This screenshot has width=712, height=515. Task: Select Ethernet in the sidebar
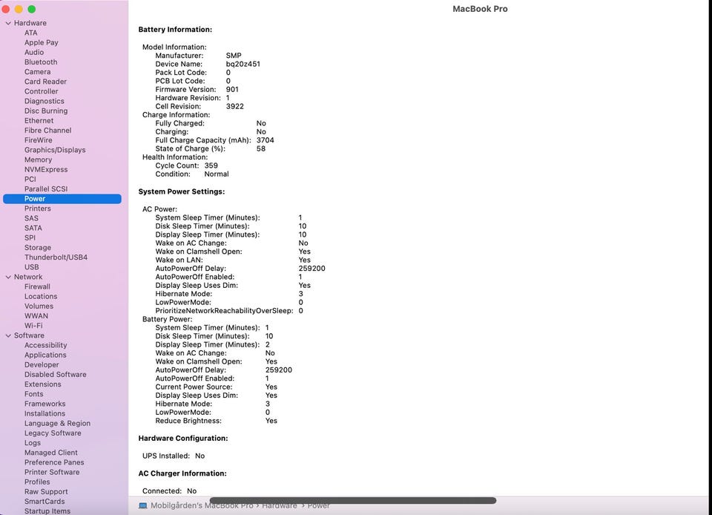39,121
